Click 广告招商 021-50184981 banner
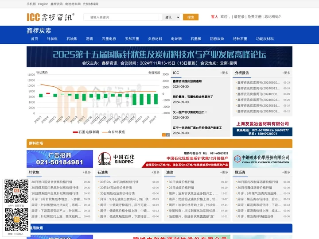Screen dimensions: 319x239 pyautogui.click(x=60, y=159)
